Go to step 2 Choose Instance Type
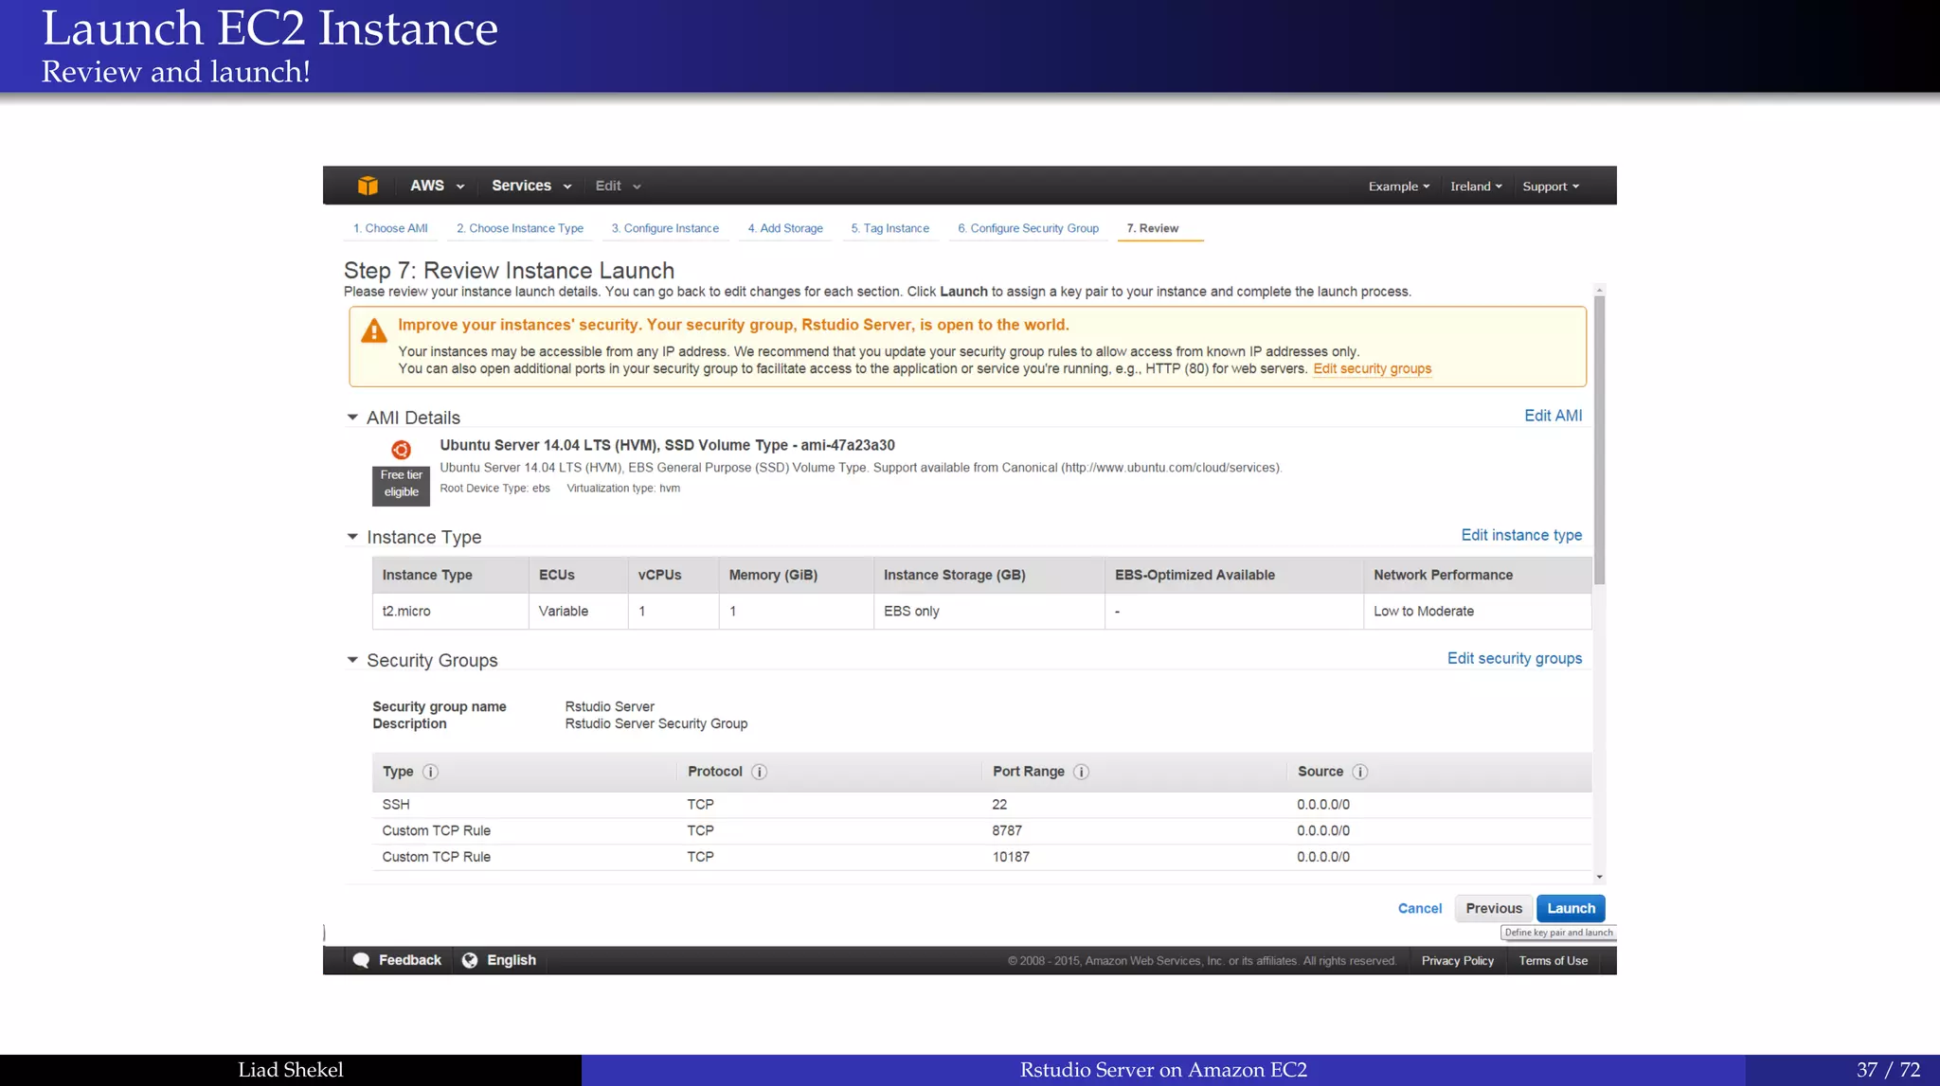Viewport: 1940px width, 1086px height. pyautogui.click(x=520, y=228)
